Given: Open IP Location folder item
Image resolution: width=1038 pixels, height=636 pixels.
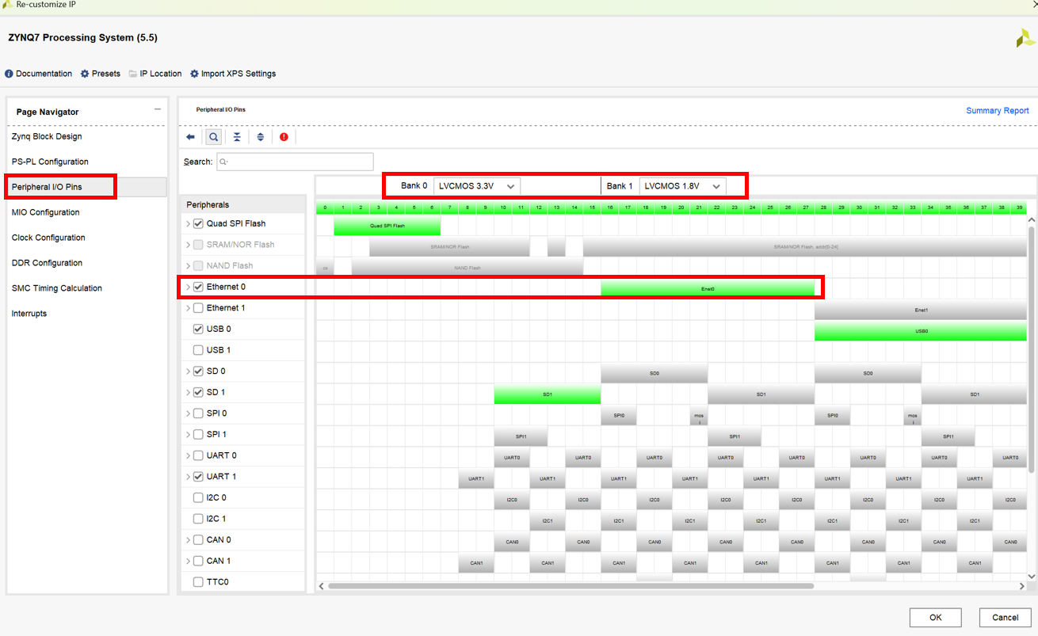Looking at the screenshot, I should point(155,74).
